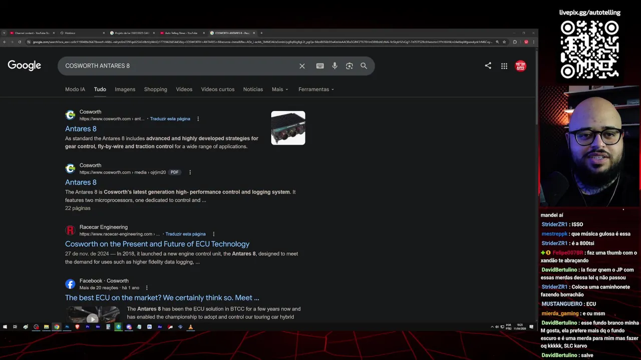Switch to Vídeos results tab
This screenshot has height=360, width=641.
[x=184, y=89]
